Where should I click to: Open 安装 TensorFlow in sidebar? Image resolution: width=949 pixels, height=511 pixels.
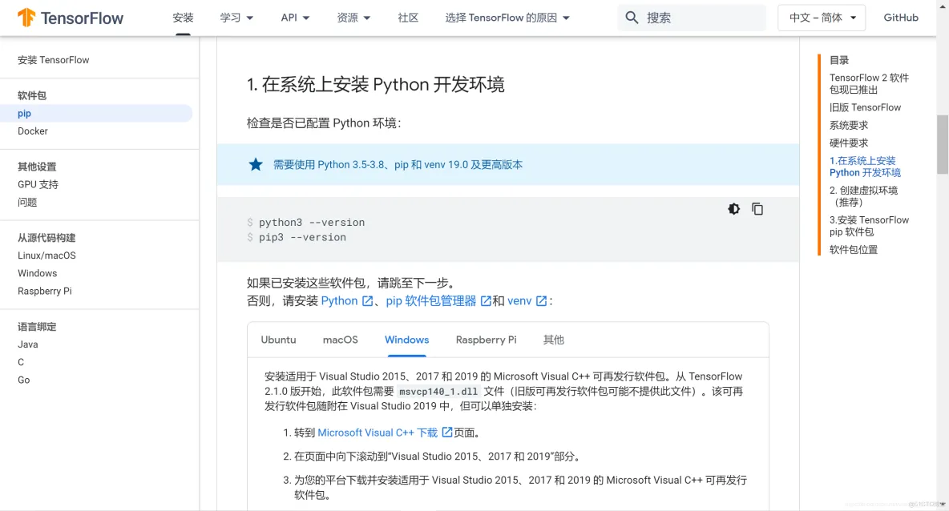tap(53, 60)
